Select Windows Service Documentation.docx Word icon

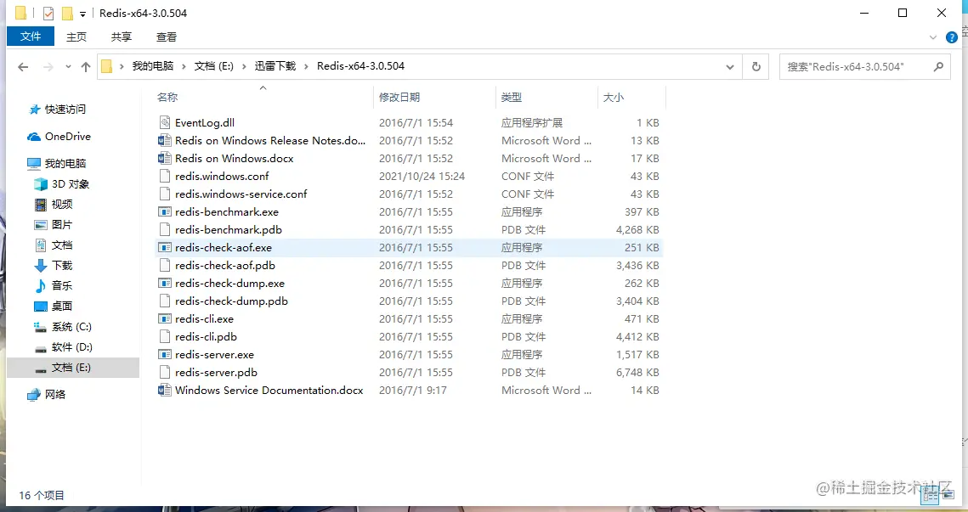click(164, 391)
